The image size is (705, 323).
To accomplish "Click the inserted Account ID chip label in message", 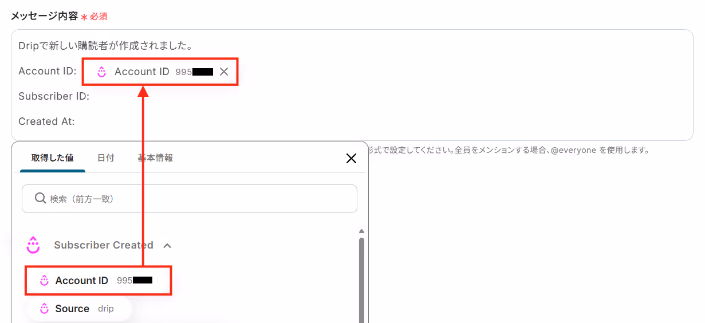I will [142, 72].
